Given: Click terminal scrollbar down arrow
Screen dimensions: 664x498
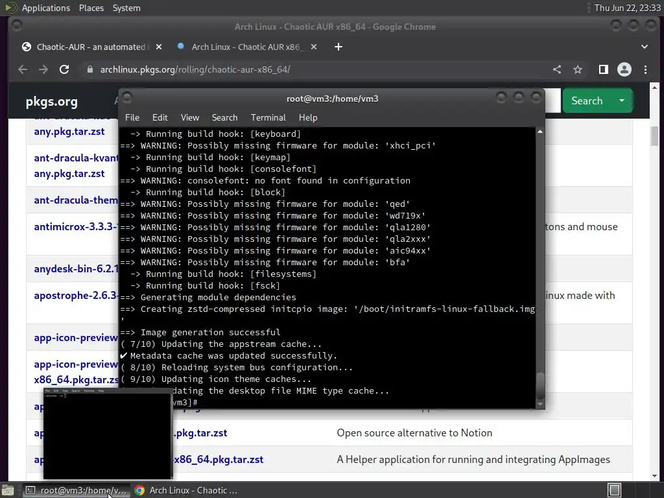Looking at the screenshot, I should (x=540, y=405).
